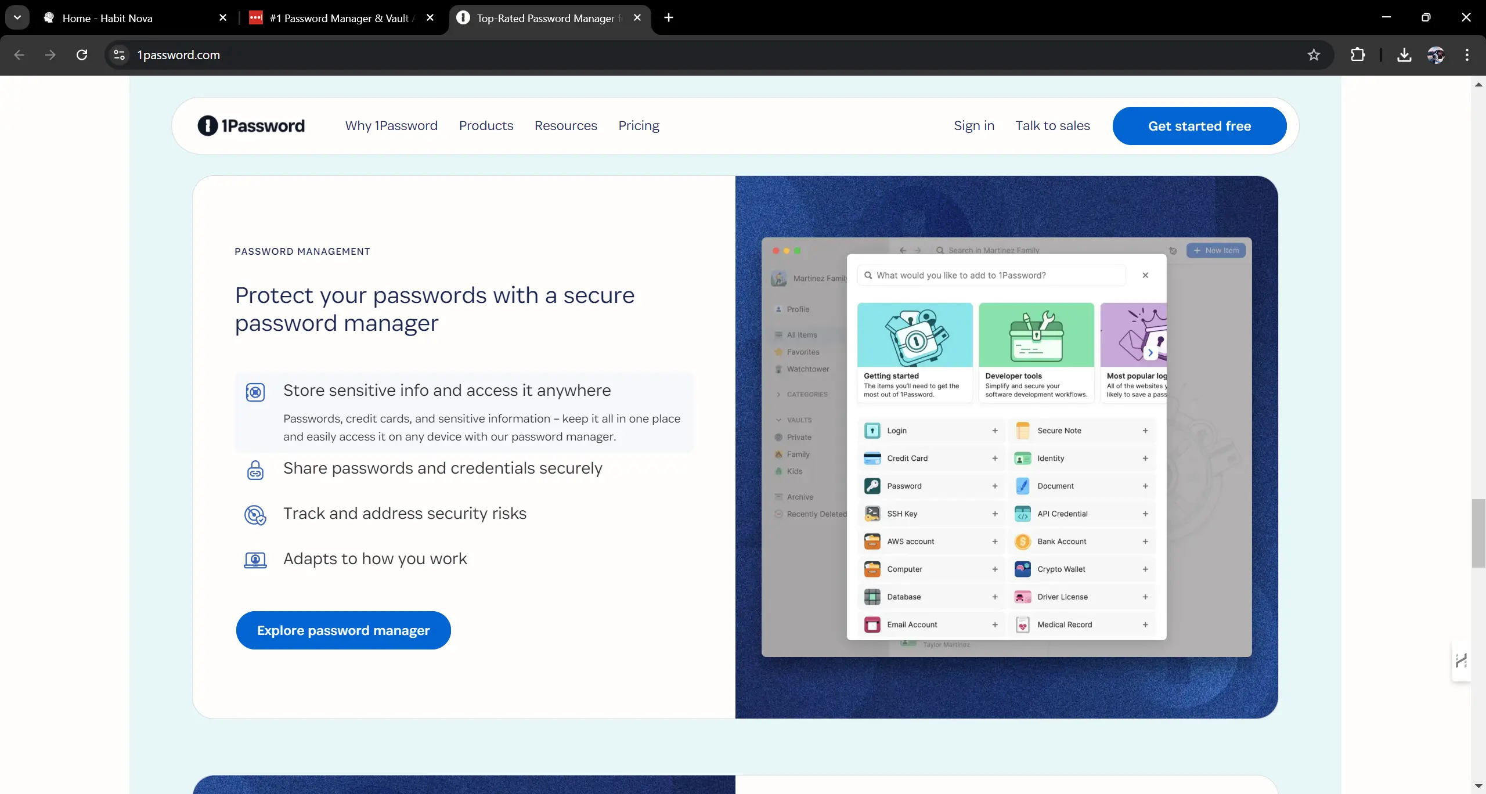Click the page vertical scrollbar thumb
Image resolution: width=1486 pixels, height=794 pixels.
point(1478,533)
